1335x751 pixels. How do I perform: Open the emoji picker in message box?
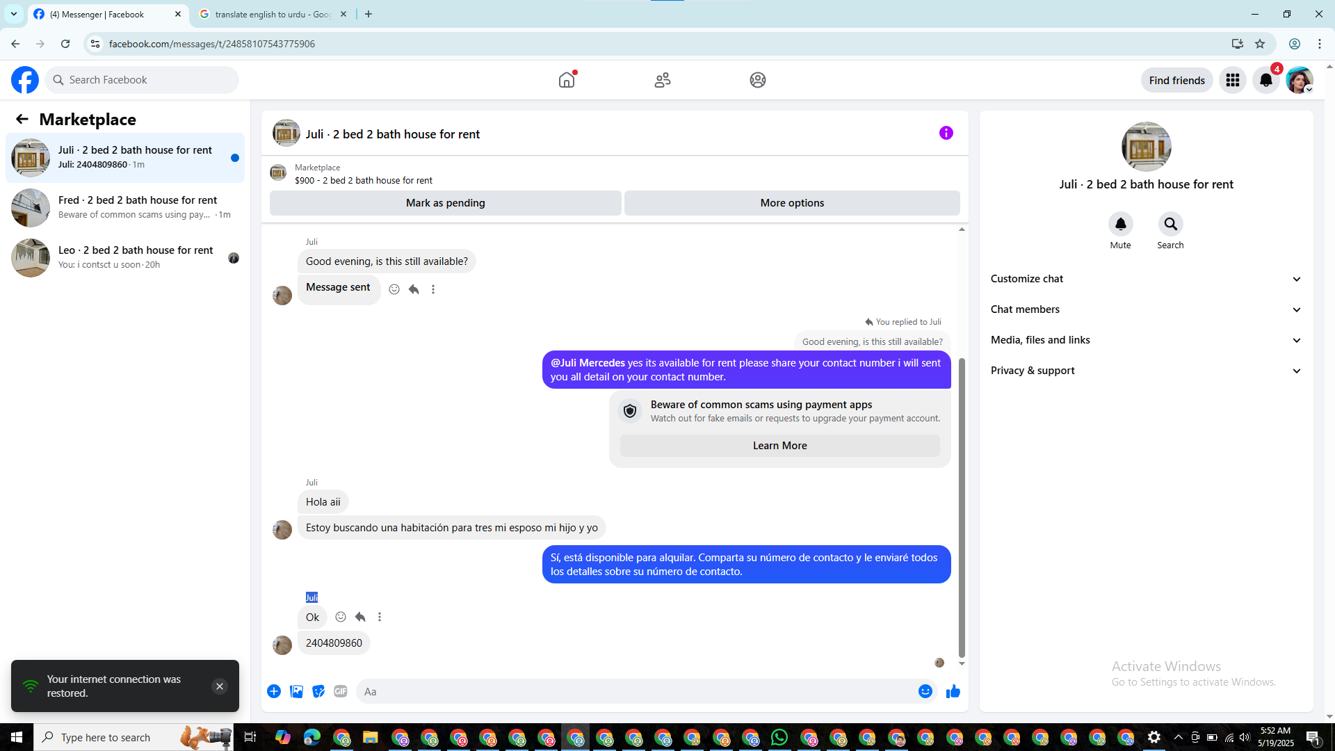point(925,691)
